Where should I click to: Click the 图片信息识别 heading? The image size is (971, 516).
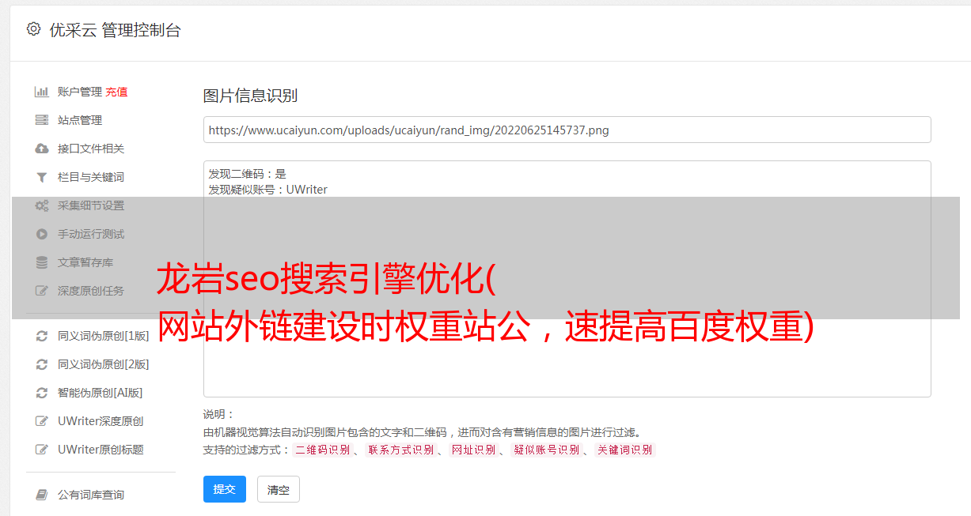[251, 96]
